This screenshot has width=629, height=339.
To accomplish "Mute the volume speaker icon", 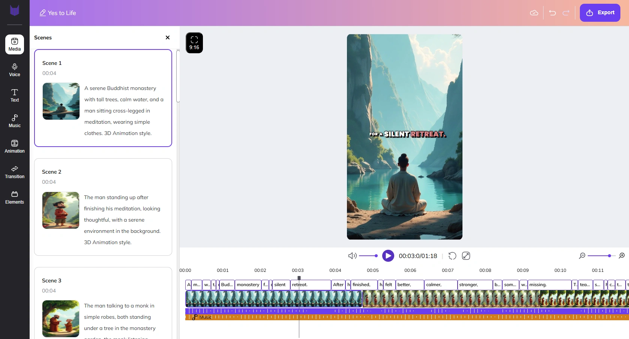I will coord(352,256).
